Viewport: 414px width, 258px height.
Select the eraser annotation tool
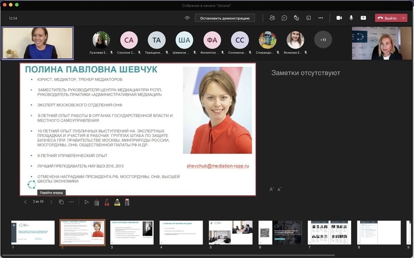click(x=127, y=202)
